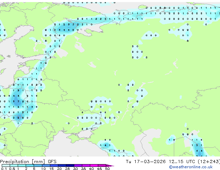This screenshot has width=220, height=170.
Task: Click the weatheronline.co.uk copyright link
Action: click(191, 167)
